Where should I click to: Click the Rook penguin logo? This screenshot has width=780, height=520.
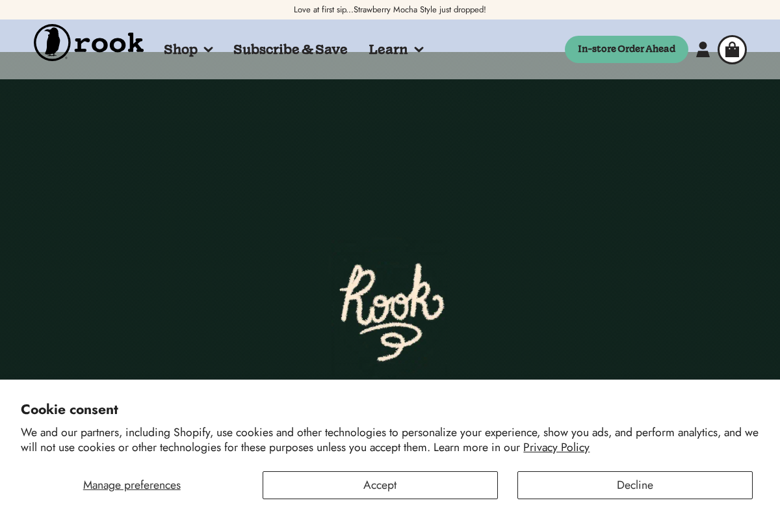click(x=88, y=42)
